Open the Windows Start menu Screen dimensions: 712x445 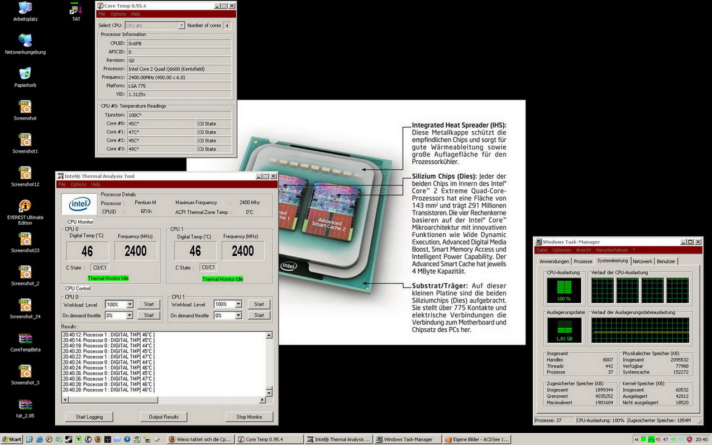12,439
